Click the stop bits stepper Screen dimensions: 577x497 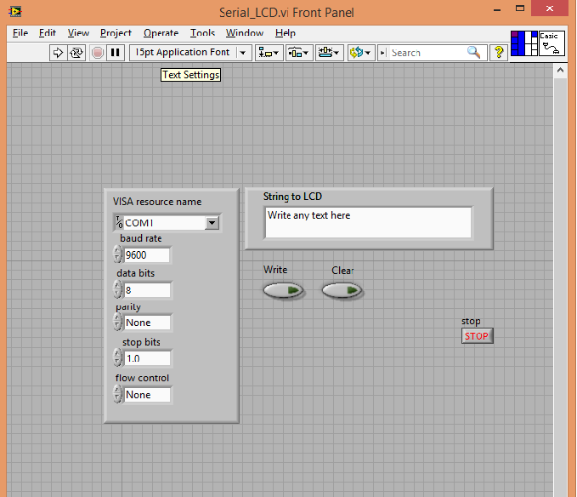pos(117,357)
